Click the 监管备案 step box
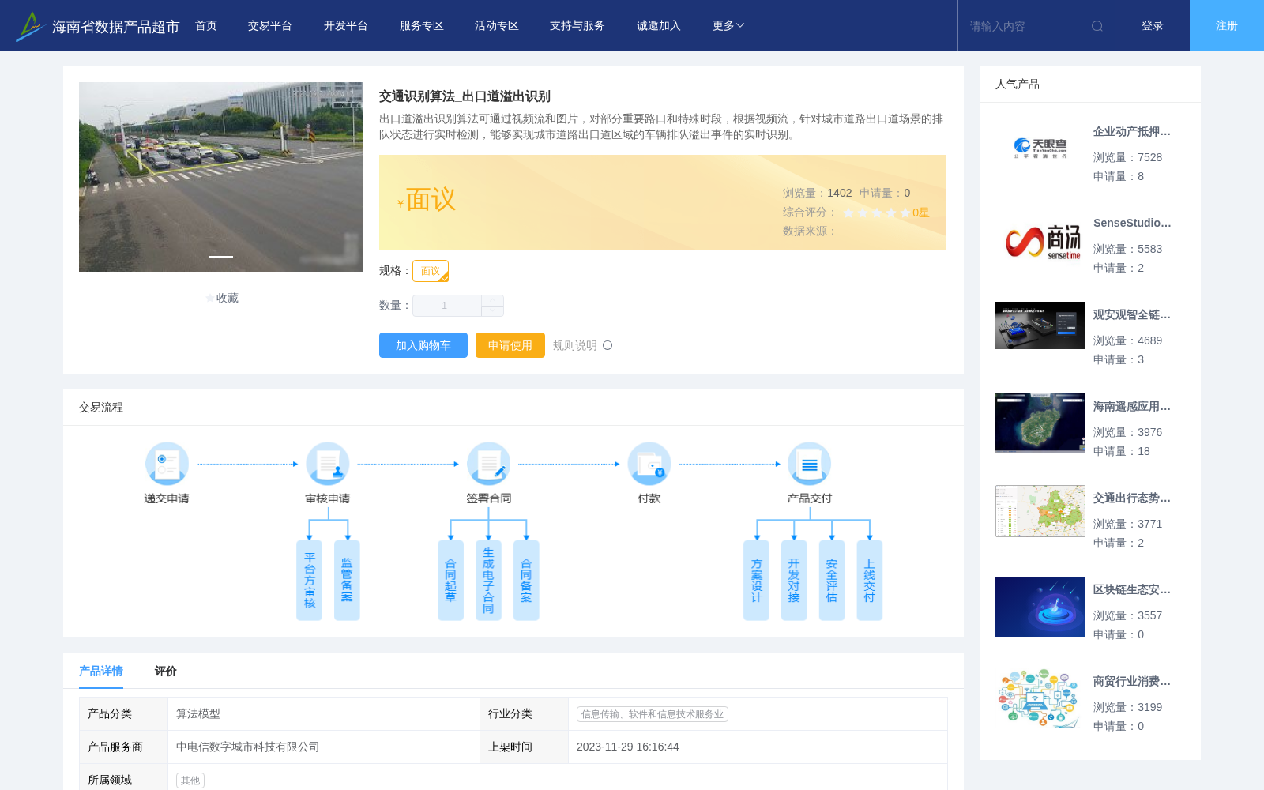The image size is (1264, 790). pos(347,581)
